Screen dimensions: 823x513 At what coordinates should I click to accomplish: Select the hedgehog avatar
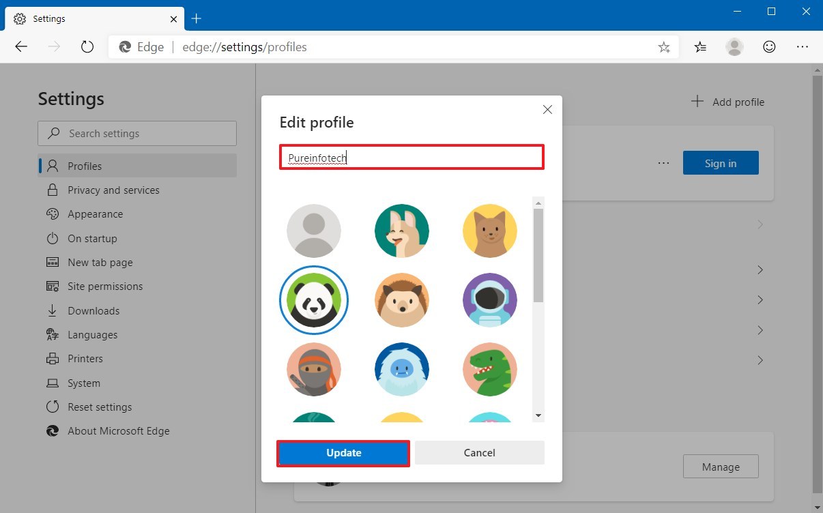tap(401, 299)
